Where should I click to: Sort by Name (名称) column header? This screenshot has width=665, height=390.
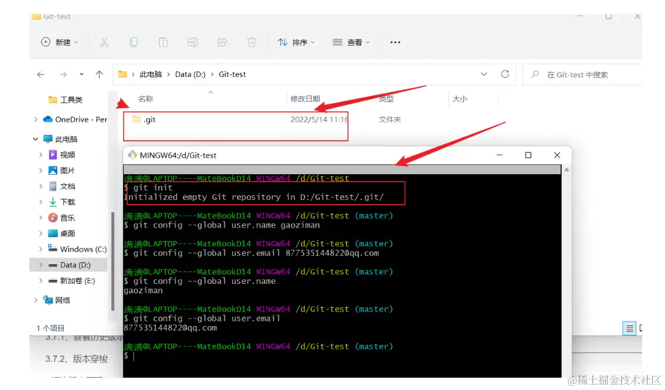(145, 99)
